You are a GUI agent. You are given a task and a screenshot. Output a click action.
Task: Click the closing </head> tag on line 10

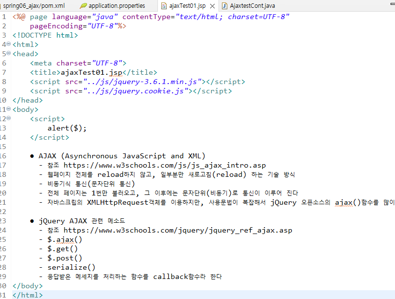click(x=28, y=100)
